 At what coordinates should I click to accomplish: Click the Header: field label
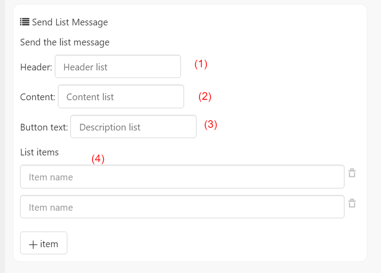[x=36, y=67]
